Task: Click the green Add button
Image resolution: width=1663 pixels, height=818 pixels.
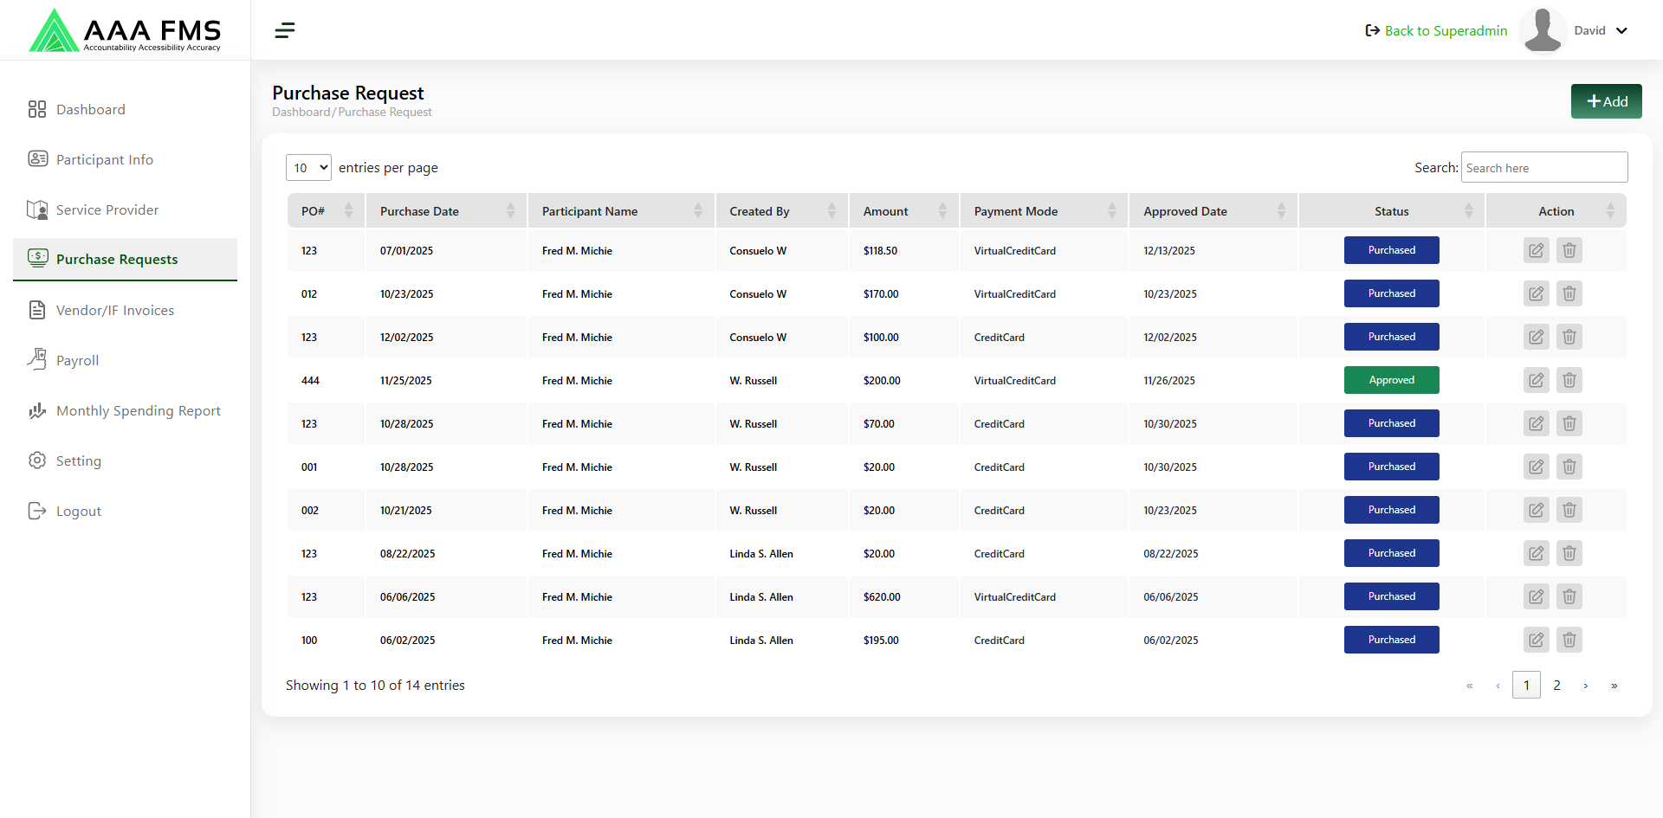Action: click(x=1606, y=101)
